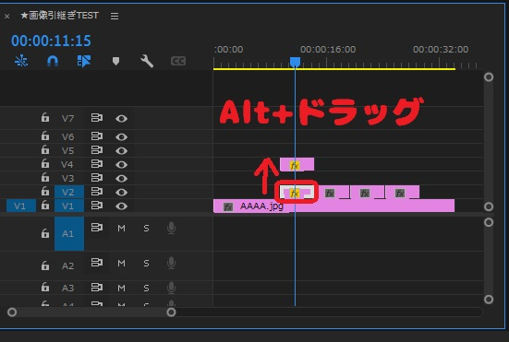The image size is (509, 342).
Task: Enable voice-over record on track A2
Action: [x=172, y=263]
